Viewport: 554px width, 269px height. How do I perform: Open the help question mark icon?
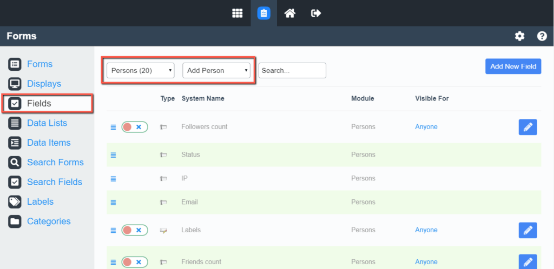(x=542, y=36)
